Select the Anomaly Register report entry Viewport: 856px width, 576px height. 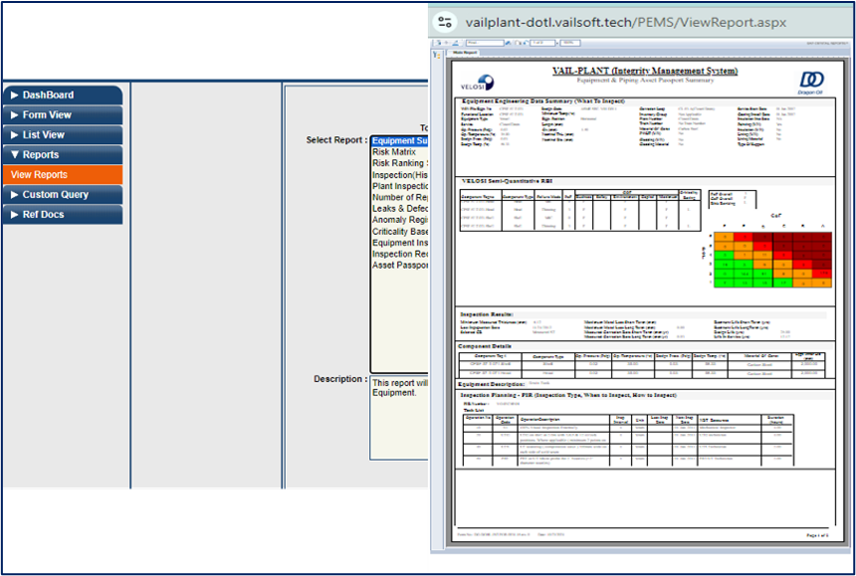[400, 220]
